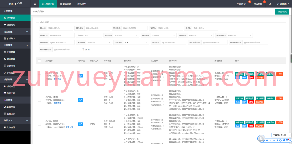Click 禁用 for user 34917
The width and height of the screenshot is (292, 144).
click(x=251, y=126)
